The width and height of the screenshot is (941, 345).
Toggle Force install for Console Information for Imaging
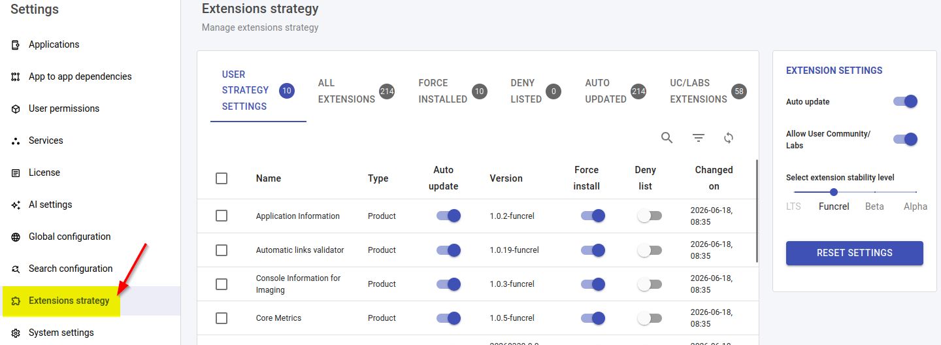pos(593,284)
